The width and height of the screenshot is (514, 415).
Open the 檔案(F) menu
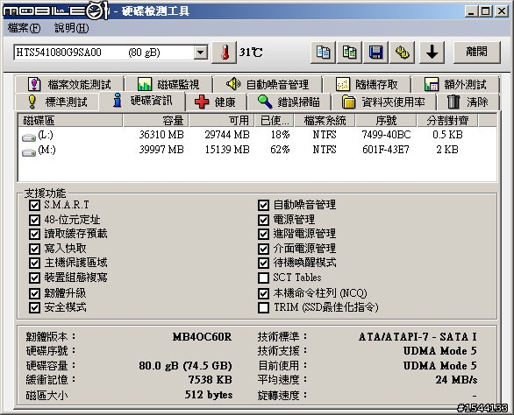point(24,28)
